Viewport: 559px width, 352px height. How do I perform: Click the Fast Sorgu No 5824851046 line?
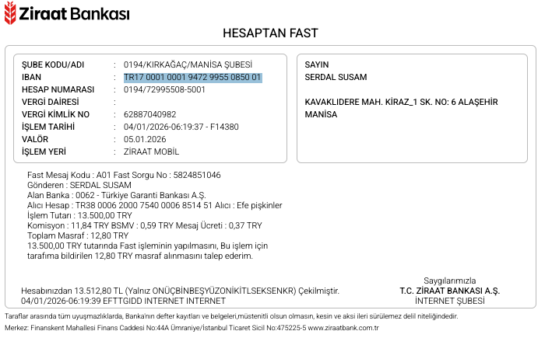coord(124,175)
